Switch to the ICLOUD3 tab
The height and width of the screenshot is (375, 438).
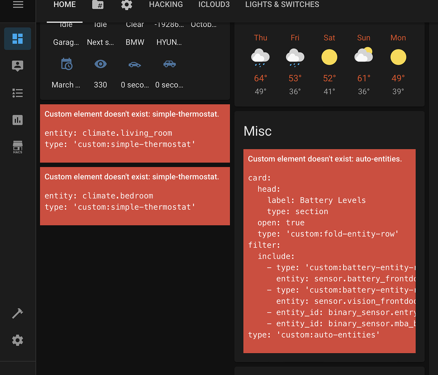pos(214,4)
